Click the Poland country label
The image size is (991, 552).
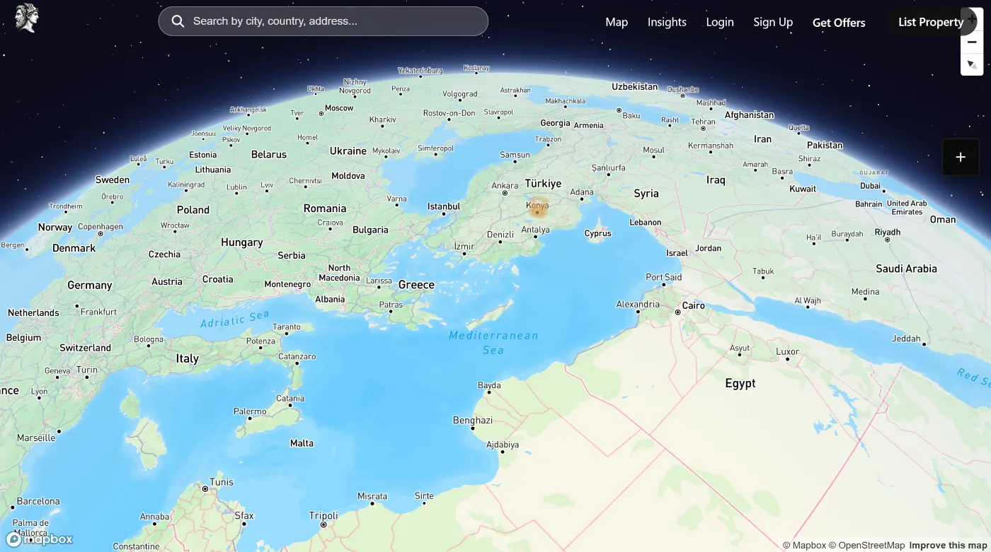click(193, 210)
